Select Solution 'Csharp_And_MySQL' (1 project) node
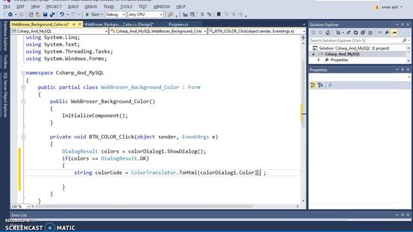Viewport: 413px width, 232px height. click(x=354, y=48)
